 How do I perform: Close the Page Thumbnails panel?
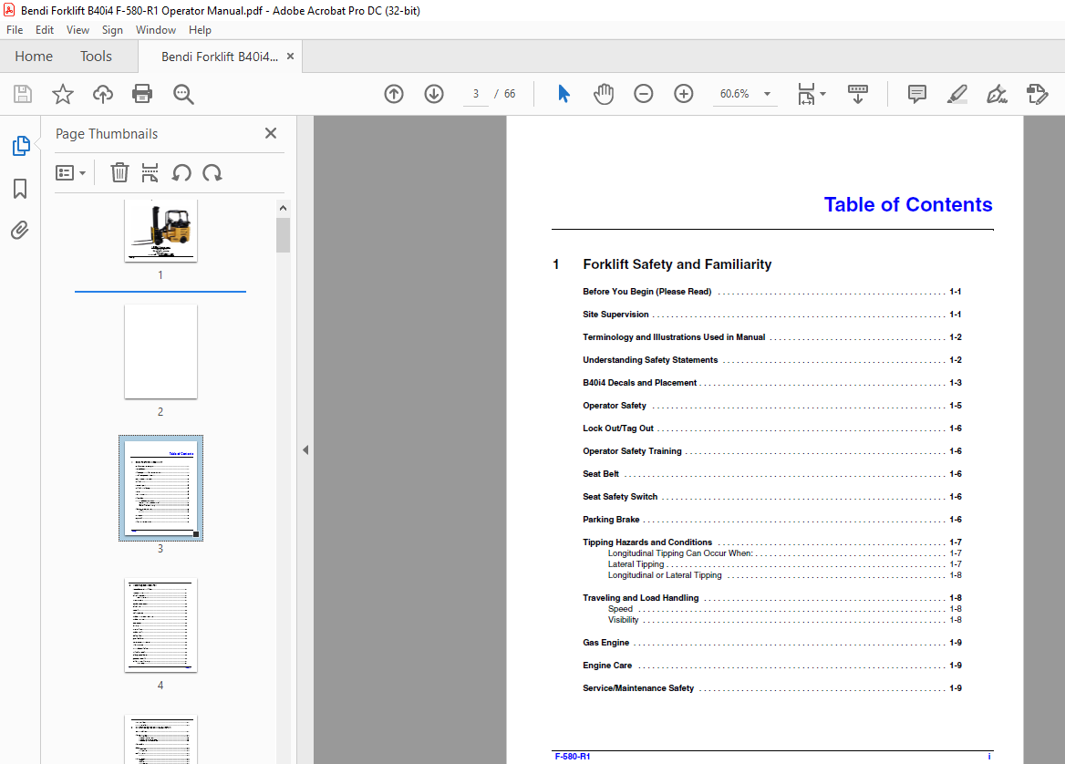pos(270,133)
